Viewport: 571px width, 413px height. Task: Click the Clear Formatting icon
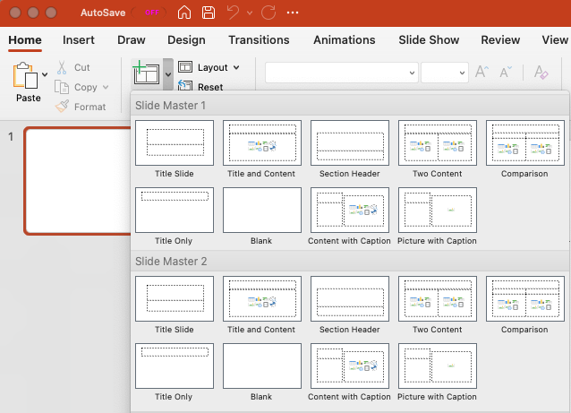tap(541, 73)
